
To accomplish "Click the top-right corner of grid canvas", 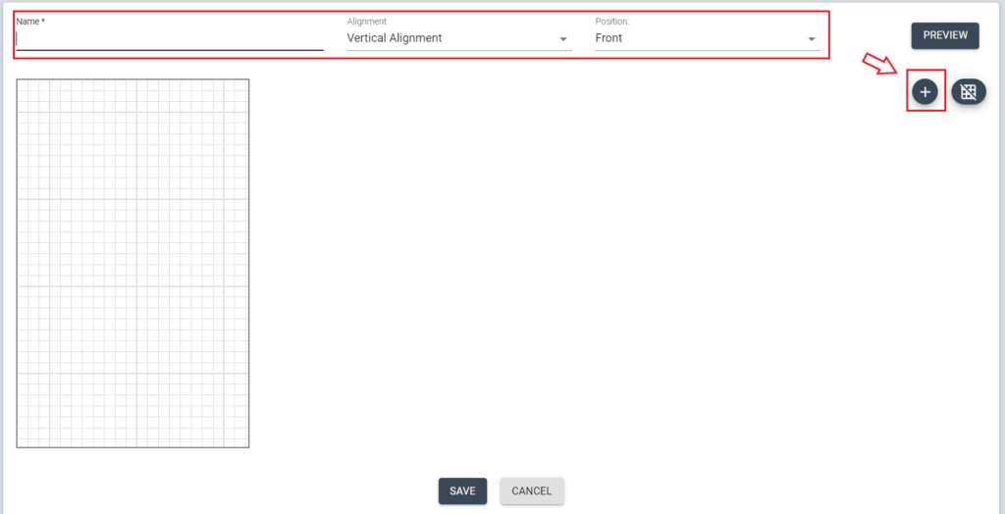I will [246, 81].
